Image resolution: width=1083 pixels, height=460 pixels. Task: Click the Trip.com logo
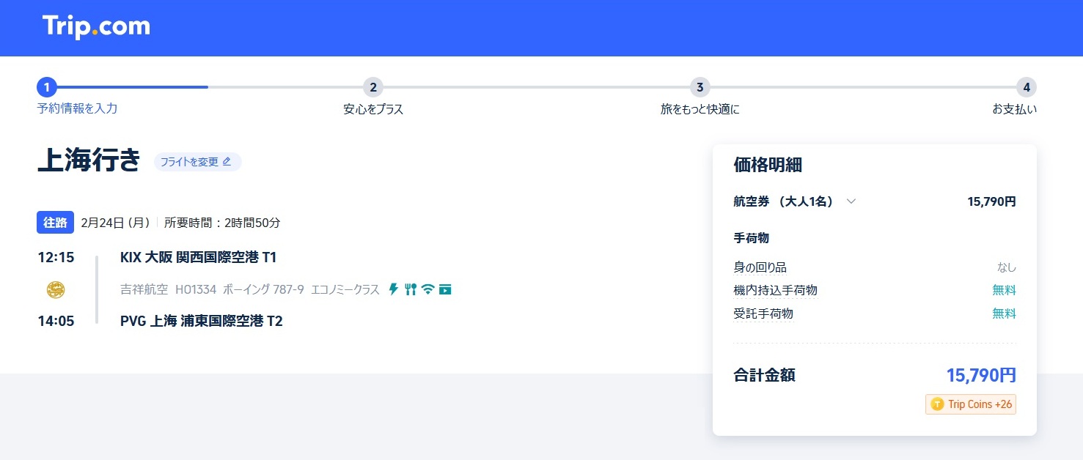tap(96, 27)
